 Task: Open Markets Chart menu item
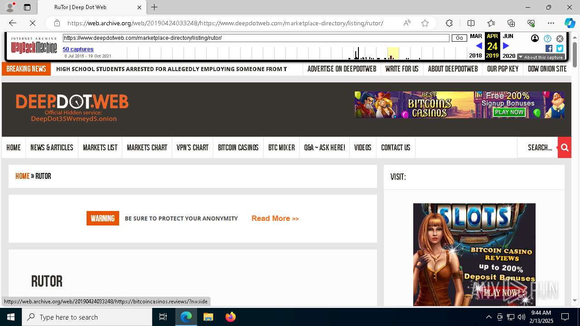147,148
